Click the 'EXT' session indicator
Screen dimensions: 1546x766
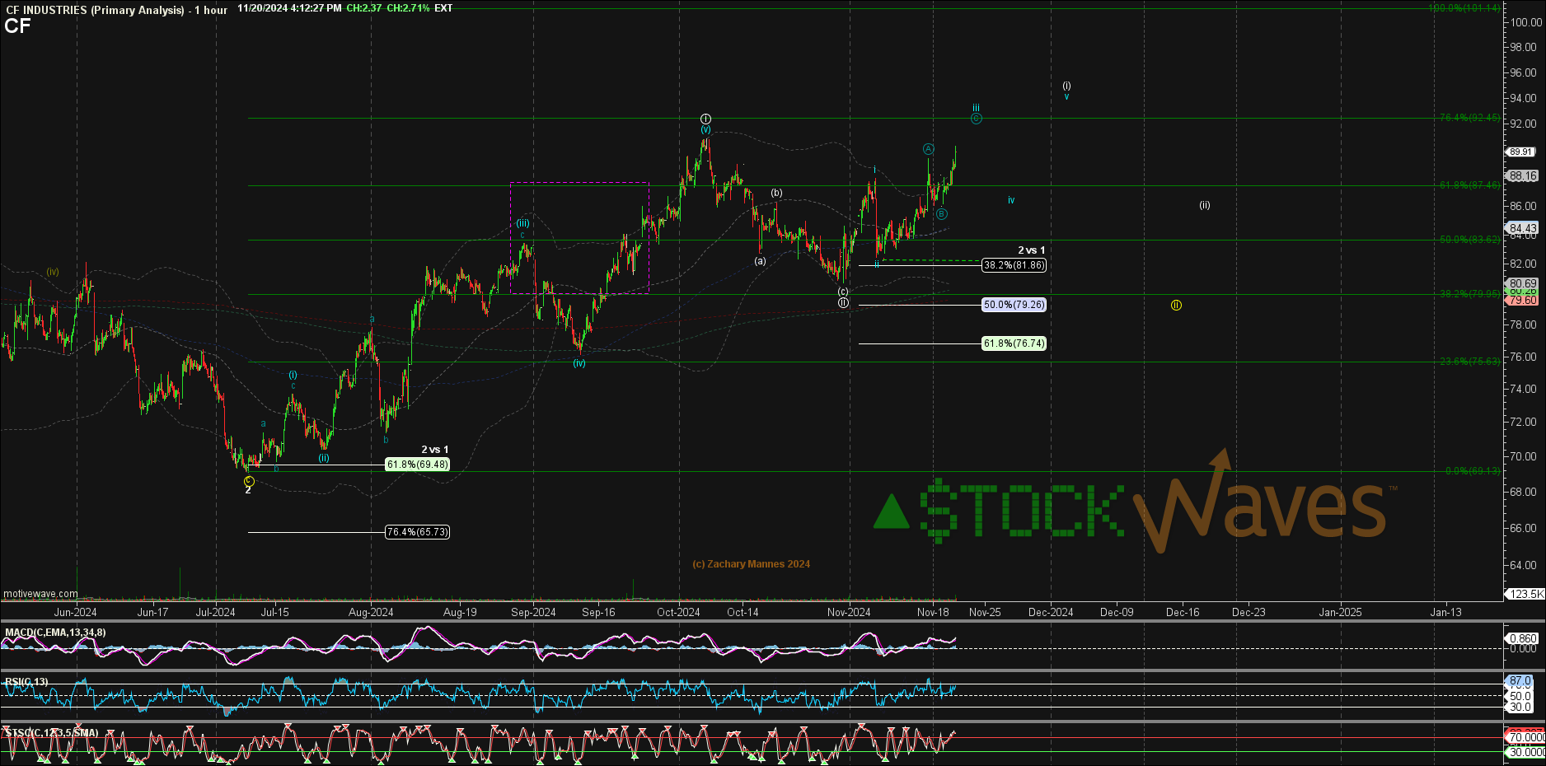pos(443,8)
